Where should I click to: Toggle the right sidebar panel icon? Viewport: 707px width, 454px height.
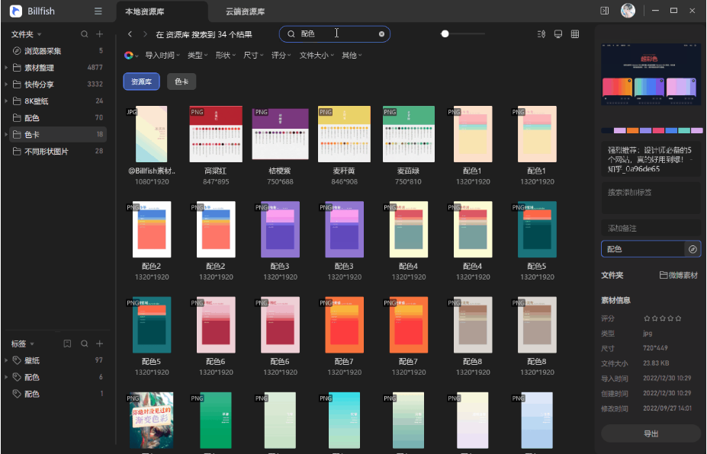(x=604, y=11)
